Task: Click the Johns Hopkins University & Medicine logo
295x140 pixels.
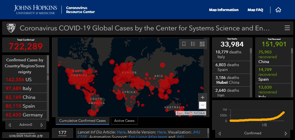Action: tap(35, 10)
